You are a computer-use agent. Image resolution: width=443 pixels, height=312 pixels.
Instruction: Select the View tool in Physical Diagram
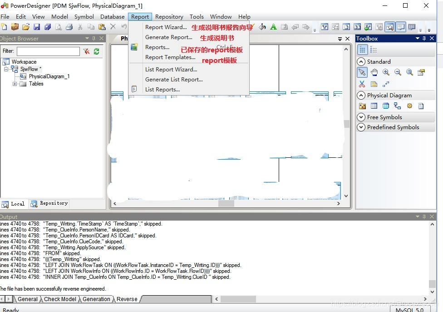(x=386, y=106)
